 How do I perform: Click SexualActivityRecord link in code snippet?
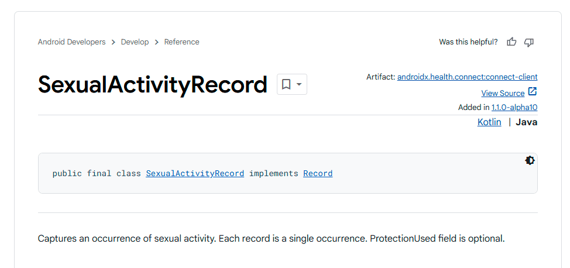195,173
